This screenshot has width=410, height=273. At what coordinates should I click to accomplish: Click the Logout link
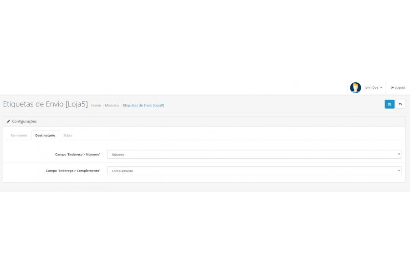[x=398, y=87]
